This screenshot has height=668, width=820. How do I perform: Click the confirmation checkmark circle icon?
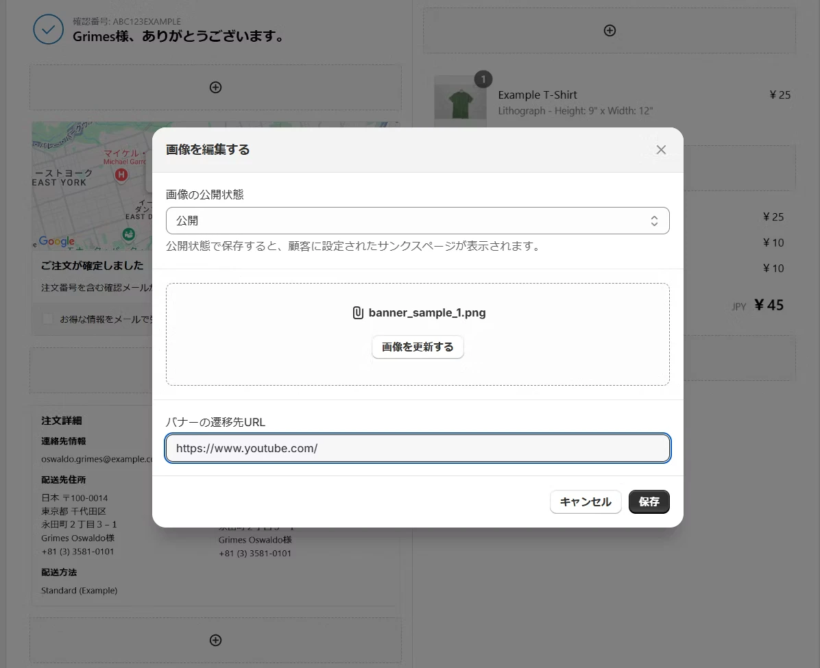pos(48,29)
